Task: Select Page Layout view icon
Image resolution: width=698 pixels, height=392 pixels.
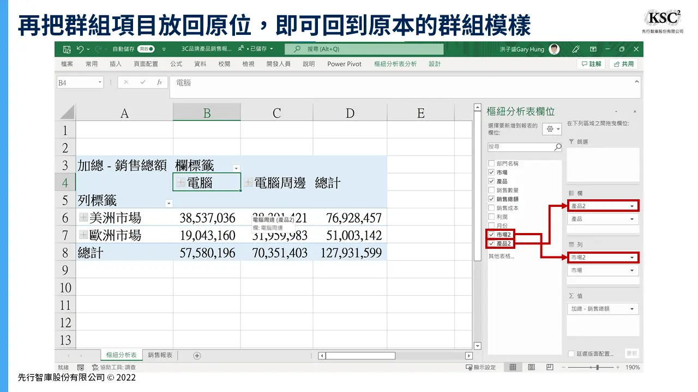Action: coord(531,367)
